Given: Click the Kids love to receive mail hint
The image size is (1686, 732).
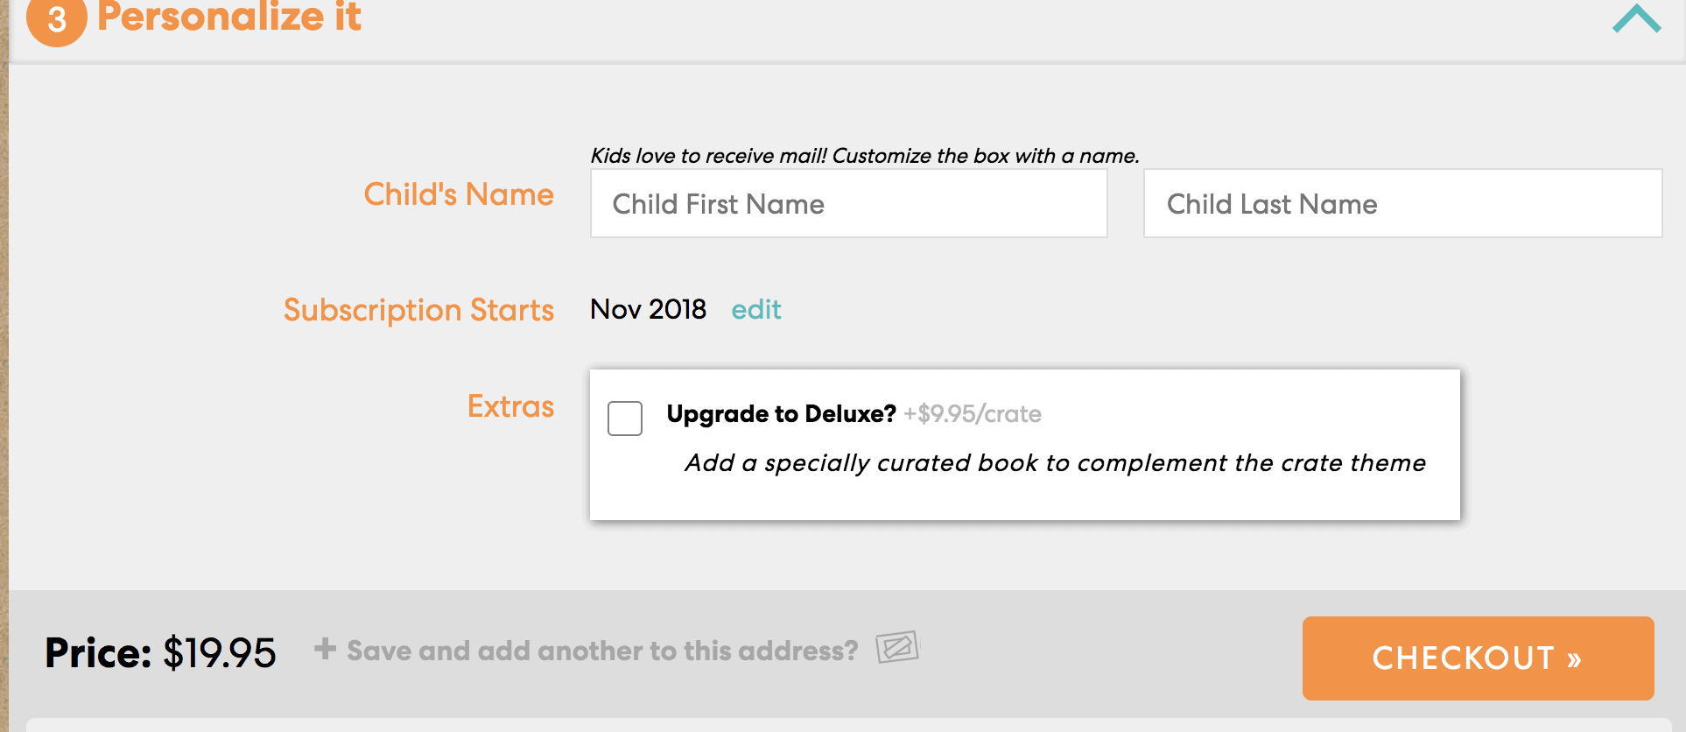Looking at the screenshot, I should click(865, 156).
